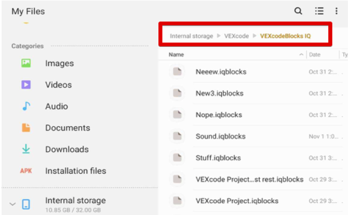This screenshot has height=215, width=349.
Task: Open the three-dot more options menu
Action: click(336, 11)
